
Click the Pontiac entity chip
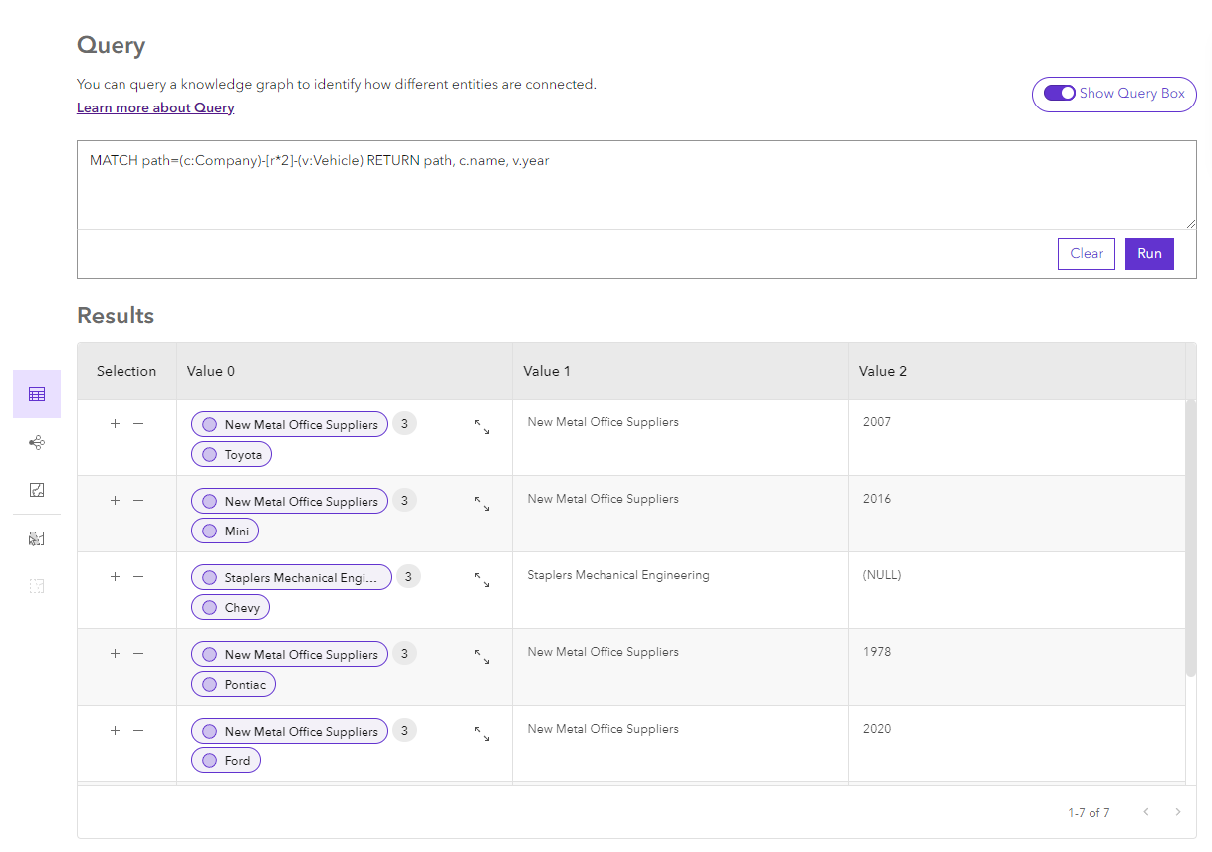point(234,685)
